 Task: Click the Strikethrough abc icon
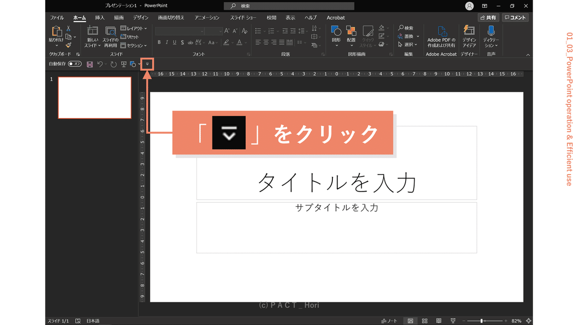[x=191, y=42]
